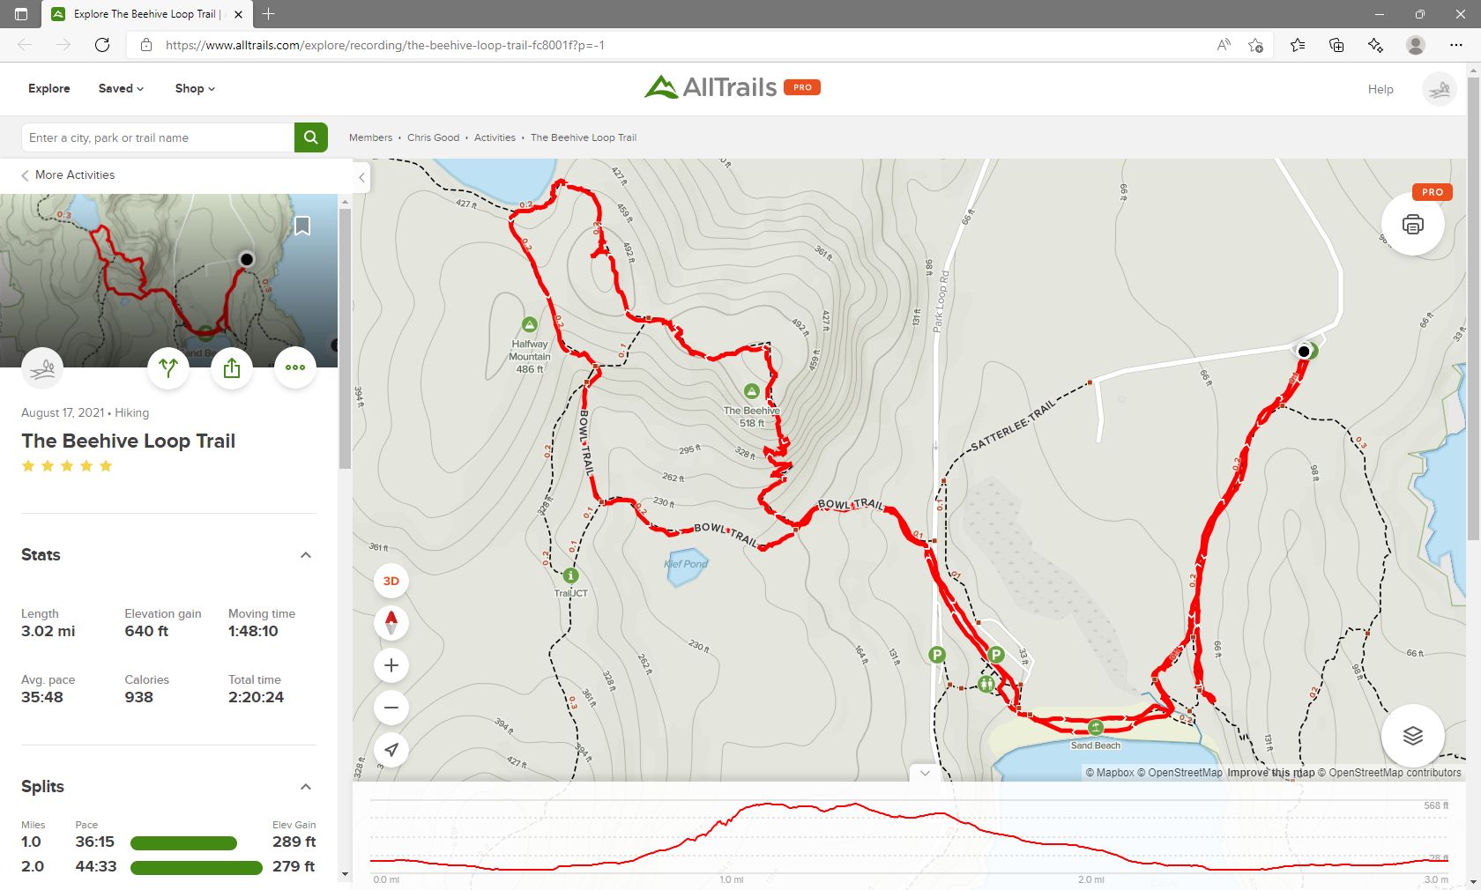The image size is (1481, 890).
Task: Click the share icon button
Action: pyautogui.click(x=232, y=367)
